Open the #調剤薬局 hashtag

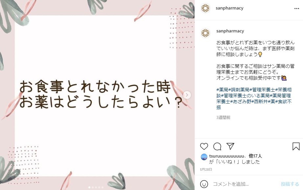click(x=239, y=90)
